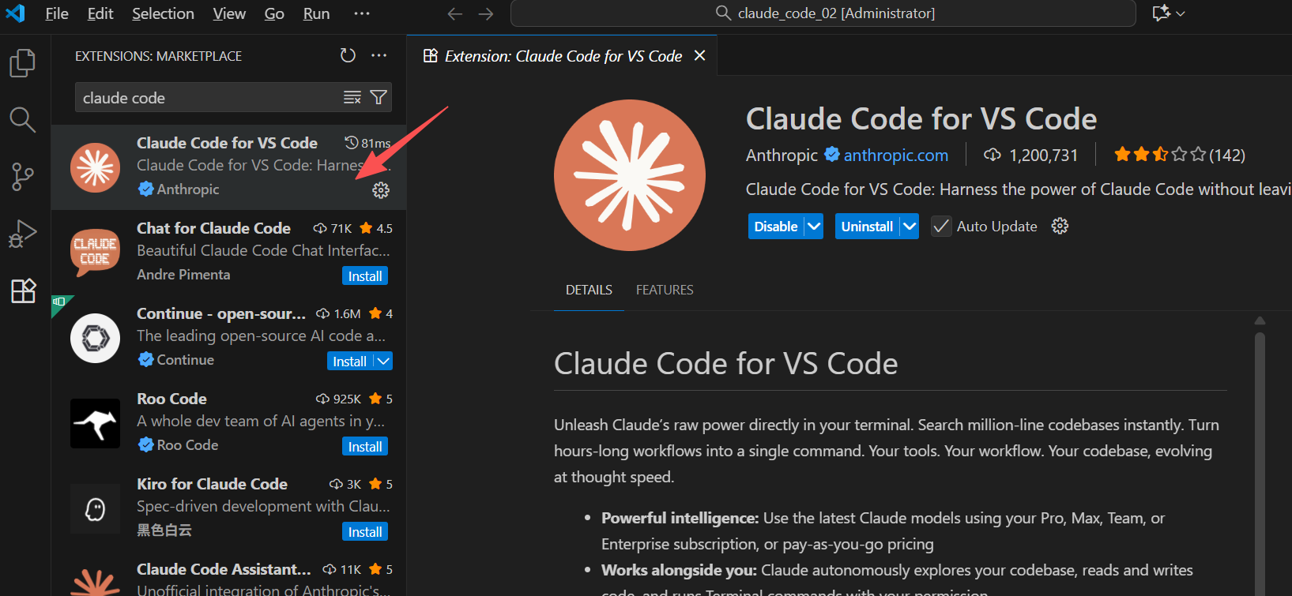
Task: Open the View menu
Action: pos(229,13)
